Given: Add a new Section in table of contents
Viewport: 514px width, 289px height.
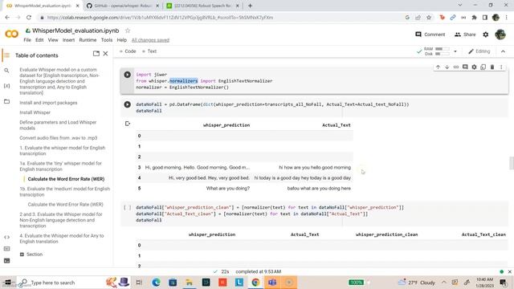Looking at the screenshot, I should point(31,254).
